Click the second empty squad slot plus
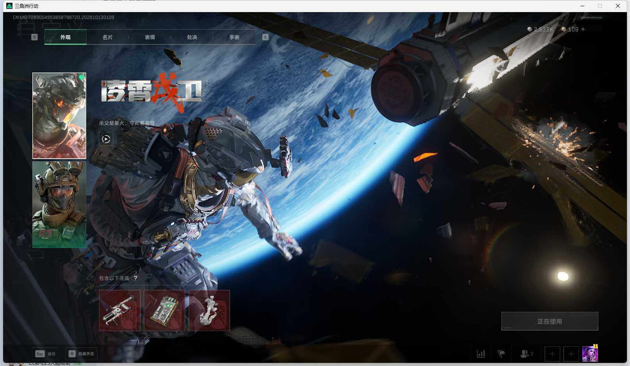 571,354
